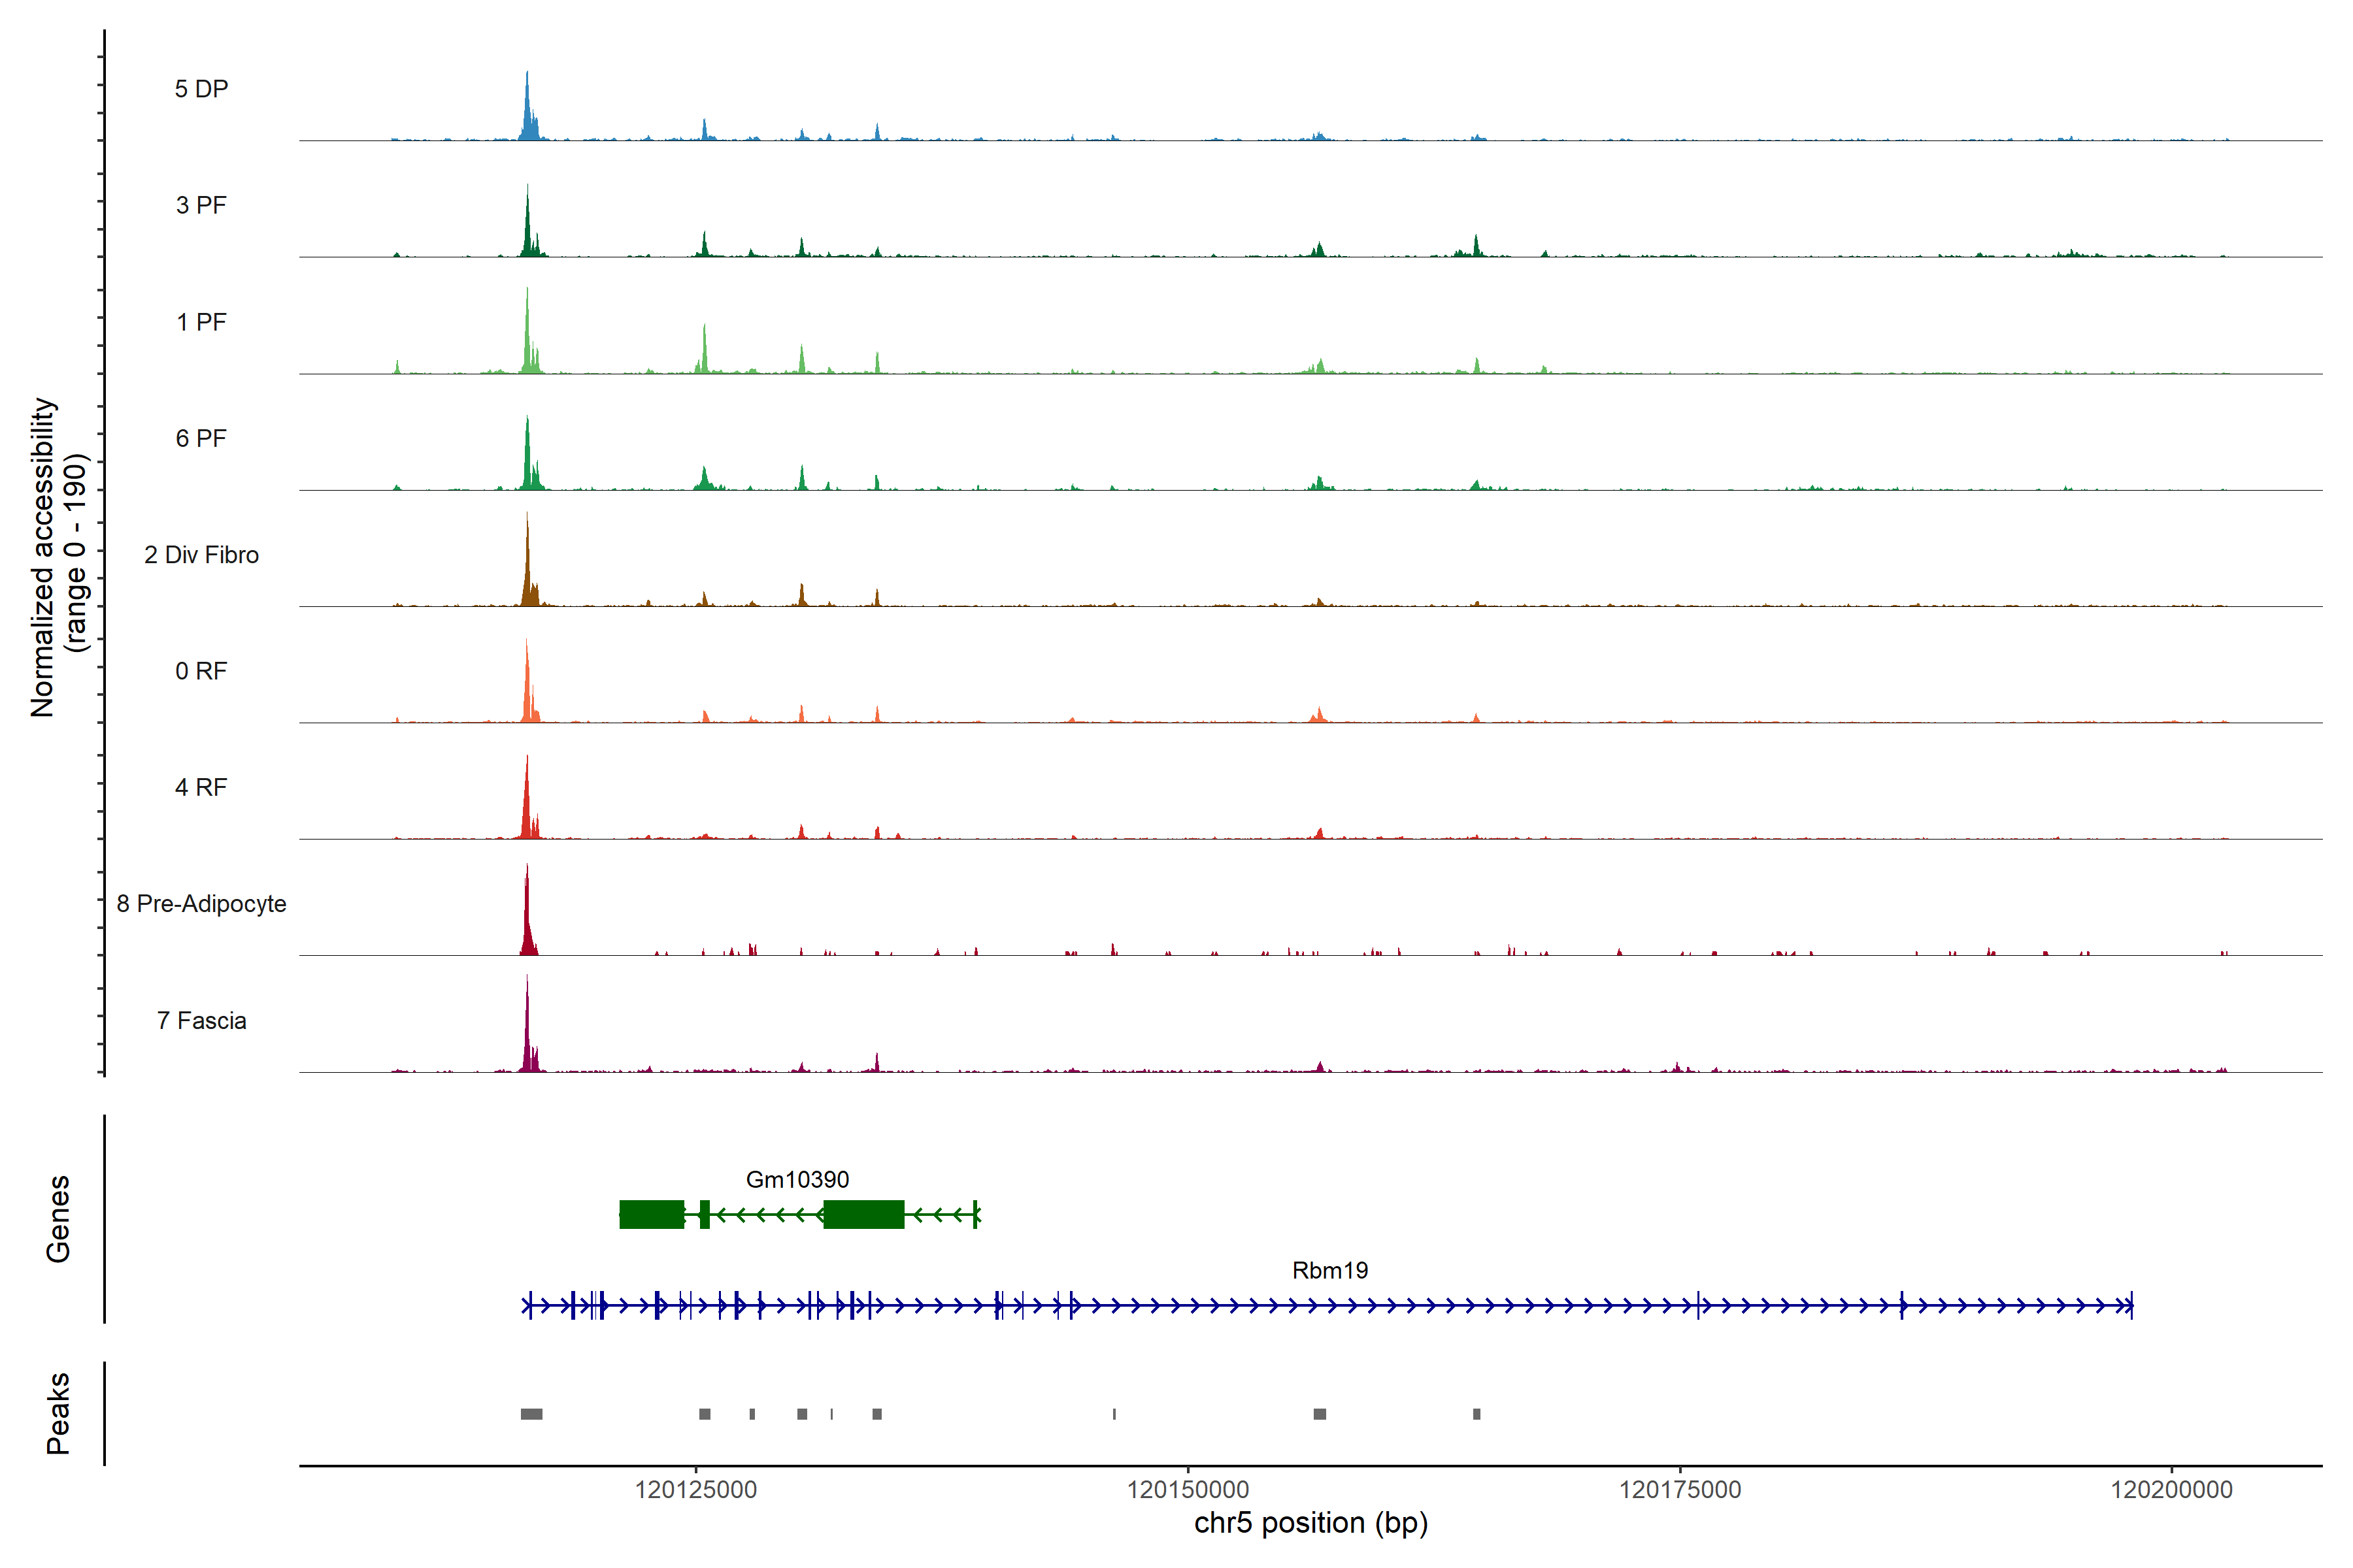This screenshot has height=1568, width=2353.
Task: Click the 7 Fascia track label
Action: [x=201, y=1020]
